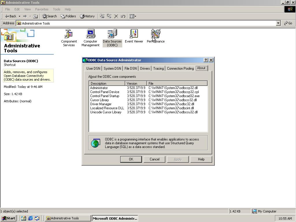Switch to the Tracing tab

(x=158, y=68)
